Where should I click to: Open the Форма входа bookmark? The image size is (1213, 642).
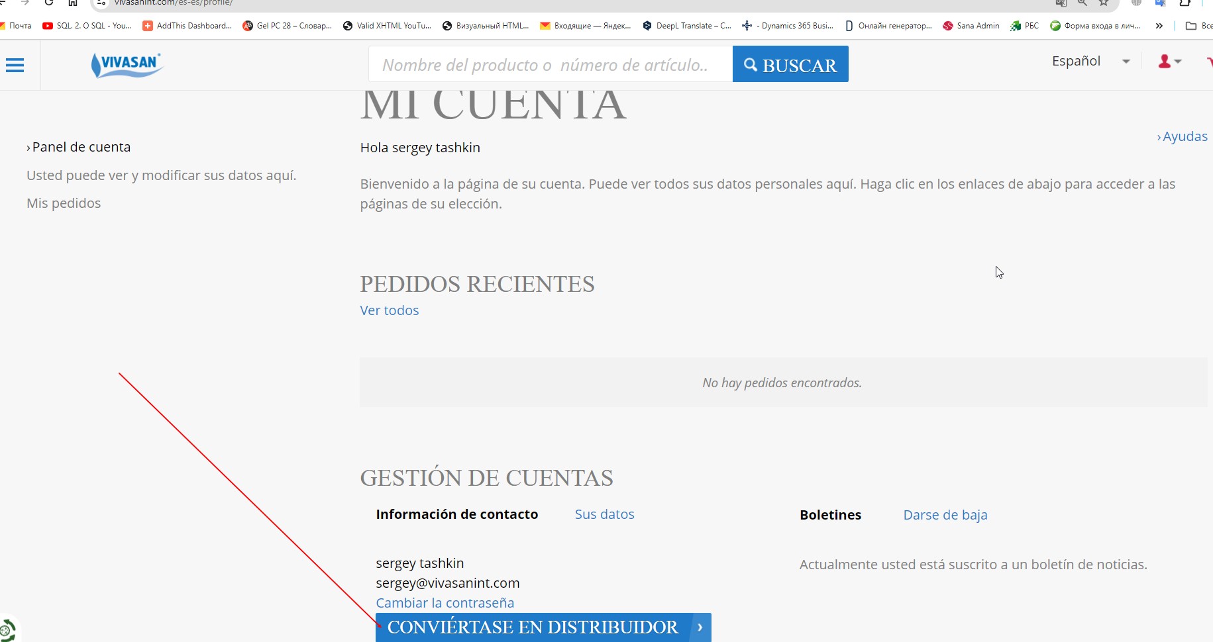[1096, 26]
